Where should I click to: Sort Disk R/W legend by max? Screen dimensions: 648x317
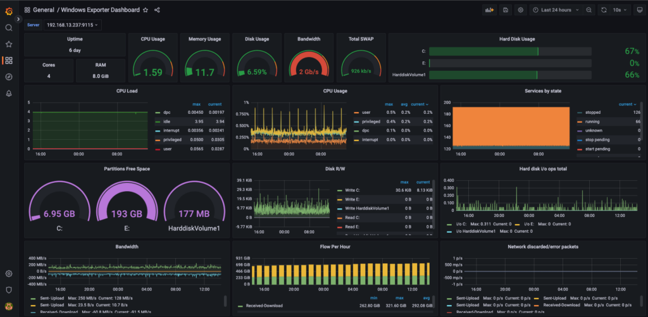tap(404, 182)
